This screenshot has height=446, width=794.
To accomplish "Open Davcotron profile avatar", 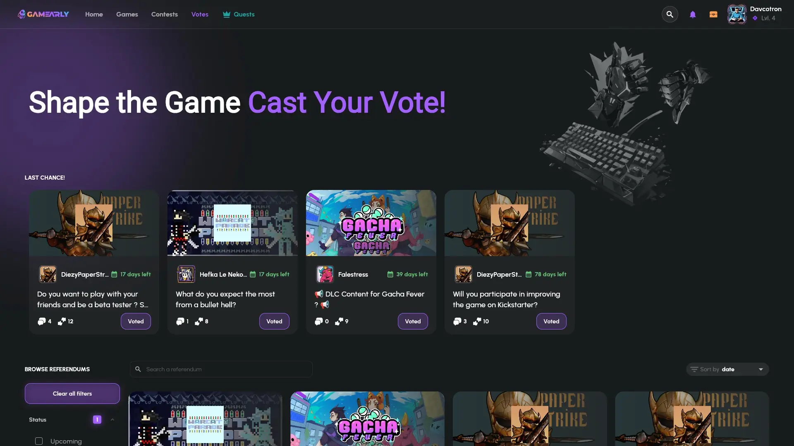I will tap(737, 14).
